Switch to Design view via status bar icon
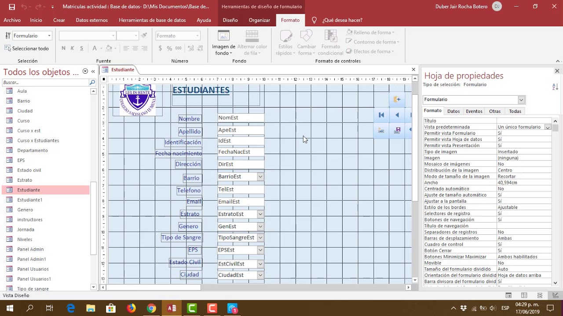563x316 pixels. (556, 295)
